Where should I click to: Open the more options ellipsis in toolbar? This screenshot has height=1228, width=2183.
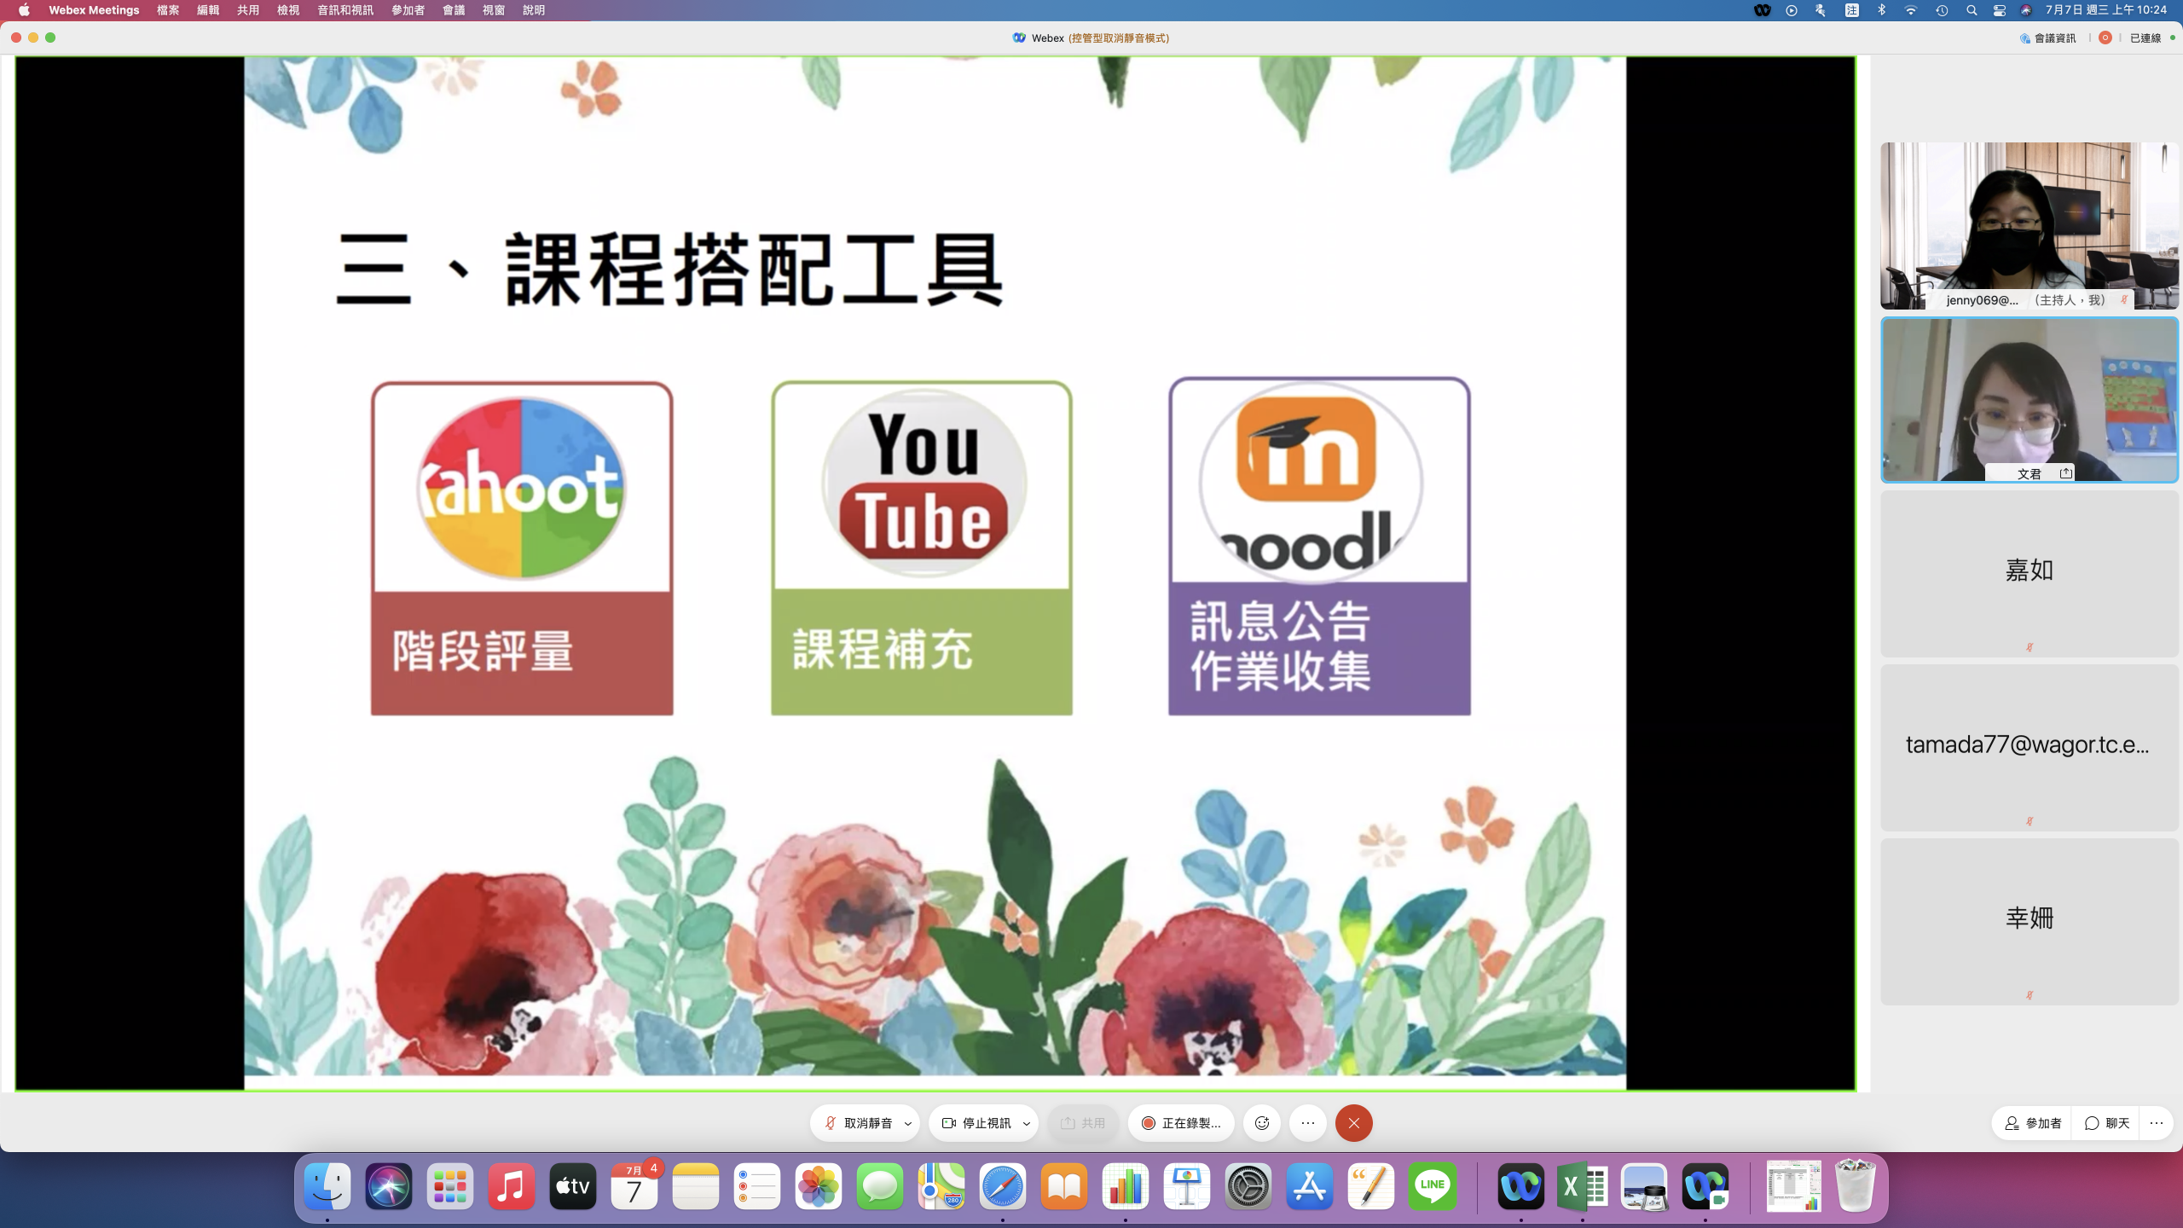pos(1308,1123)
